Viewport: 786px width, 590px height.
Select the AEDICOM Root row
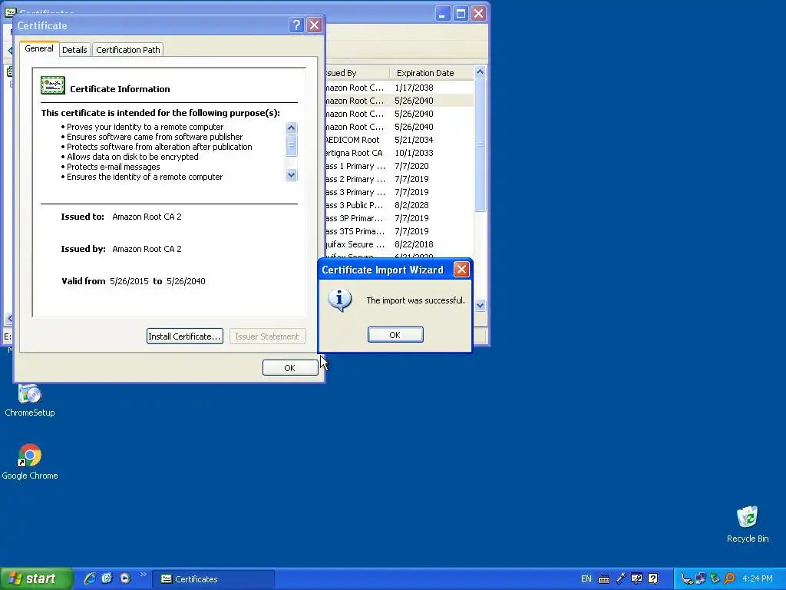point(398,140)
